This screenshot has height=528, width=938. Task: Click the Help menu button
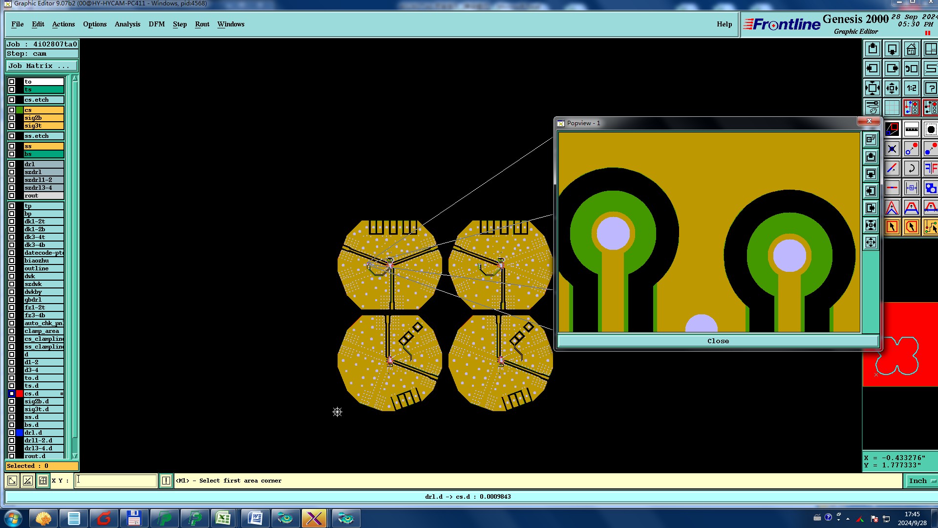[x=724, y=24]
